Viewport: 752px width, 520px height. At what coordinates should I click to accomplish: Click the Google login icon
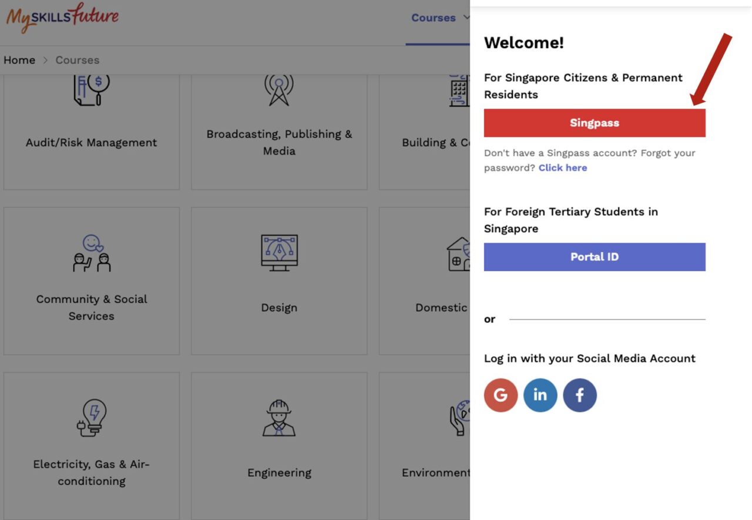pyautogui.click(x=501, y=395)
